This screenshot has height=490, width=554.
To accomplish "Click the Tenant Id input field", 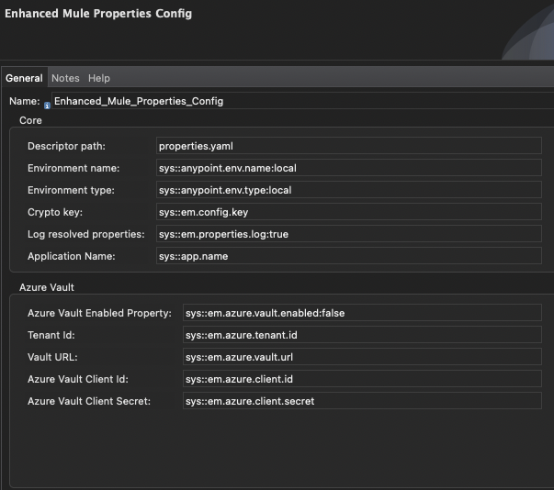I will click(x=362, y=335).
